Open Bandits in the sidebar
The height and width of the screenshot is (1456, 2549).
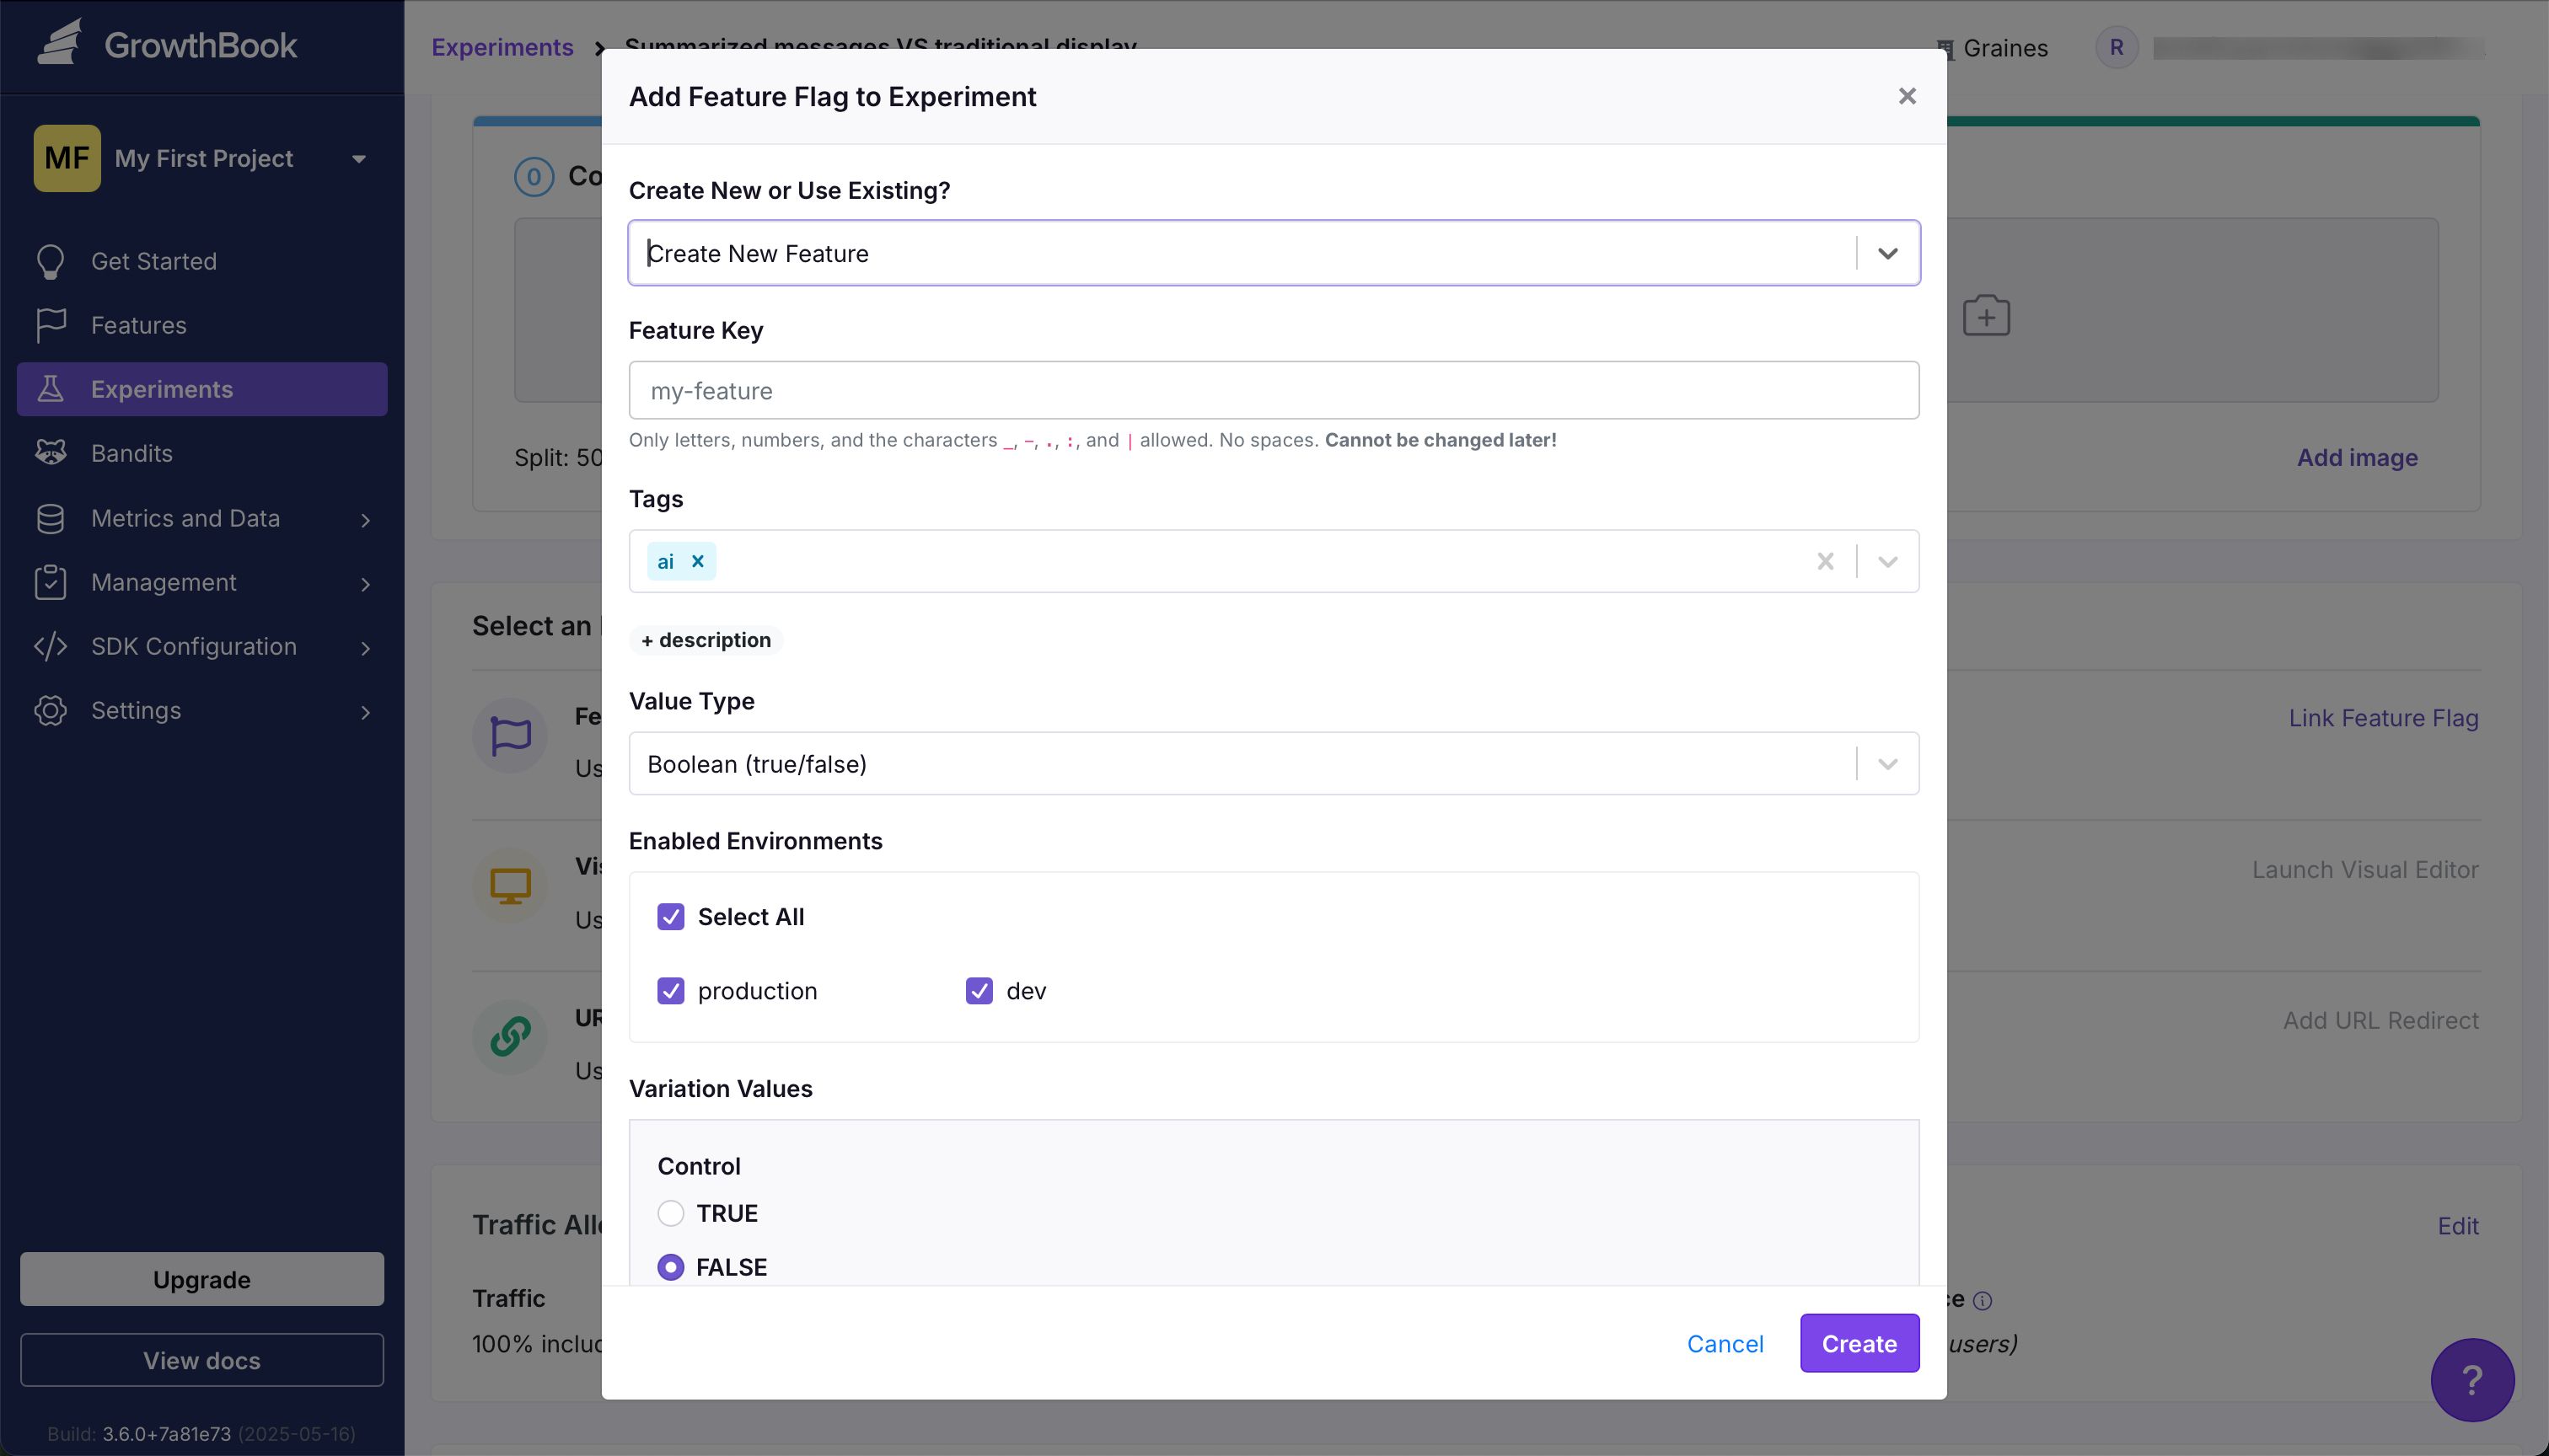(x=202, y=453)
